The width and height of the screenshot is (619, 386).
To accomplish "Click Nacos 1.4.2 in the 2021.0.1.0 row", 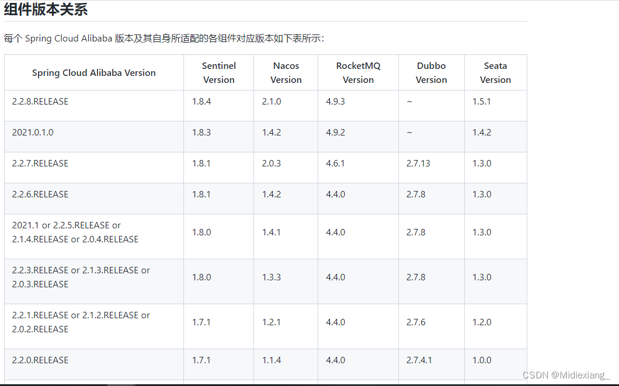I will pyautogui.click(x=272, y=132).
